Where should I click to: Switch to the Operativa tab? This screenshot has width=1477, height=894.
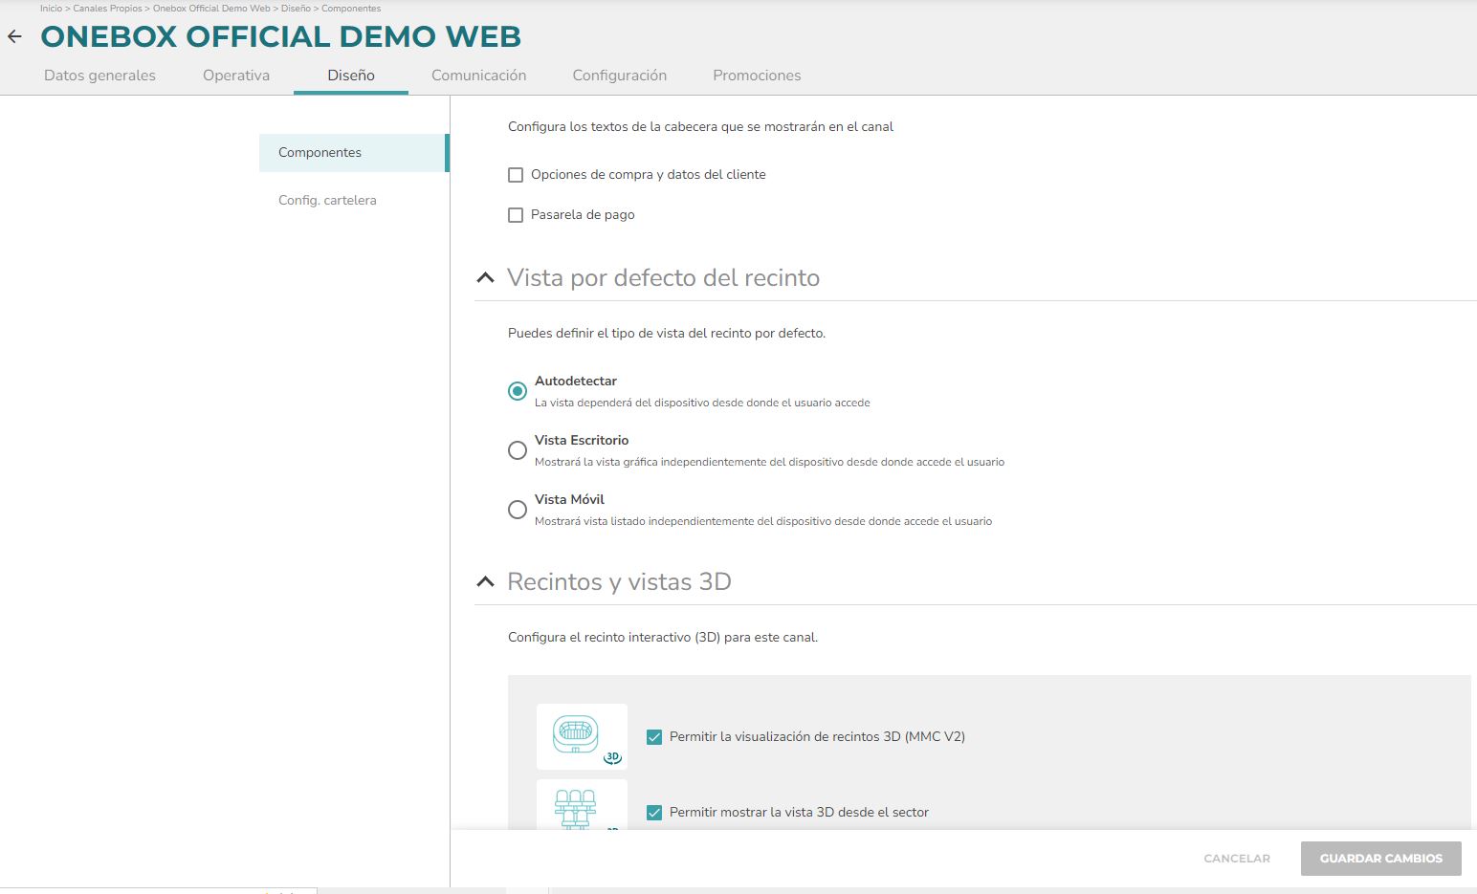236,76
